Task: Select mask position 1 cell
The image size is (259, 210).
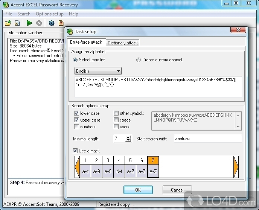Action: click(x=85, y=160)
